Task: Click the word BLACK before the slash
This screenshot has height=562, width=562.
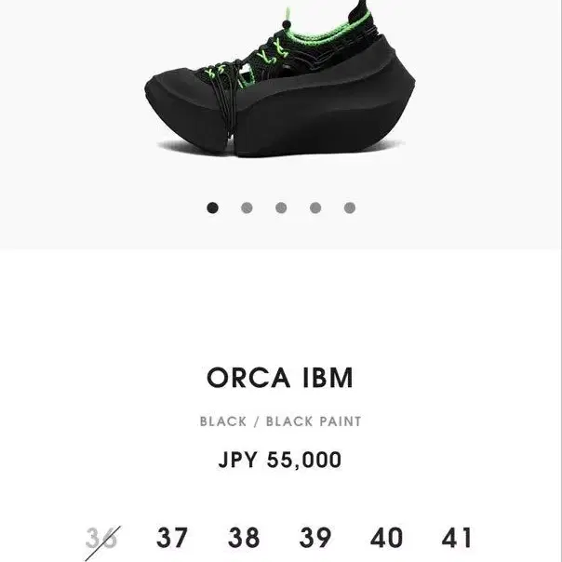Action: (223, 421)
